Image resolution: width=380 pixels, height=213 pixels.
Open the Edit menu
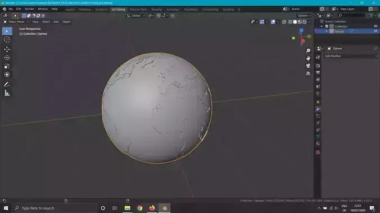tap(19, 9)
